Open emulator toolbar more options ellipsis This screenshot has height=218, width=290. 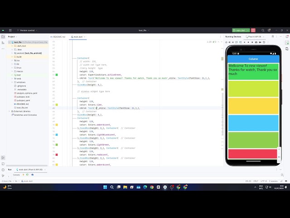click(x=268, y=42)
